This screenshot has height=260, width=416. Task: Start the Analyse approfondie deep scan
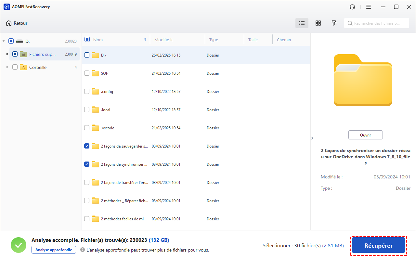[54, 250]
